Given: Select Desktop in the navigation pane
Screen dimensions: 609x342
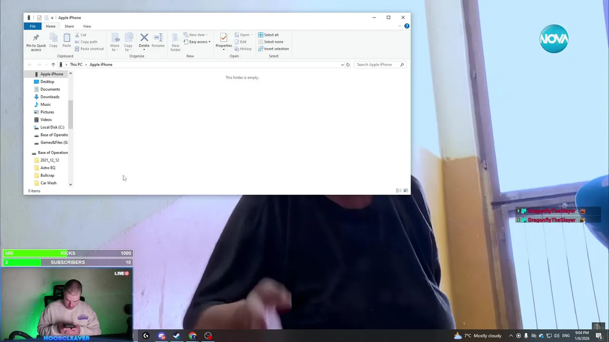Looking at the screenshot, I should pyautogui.click(x=44, y=82).
